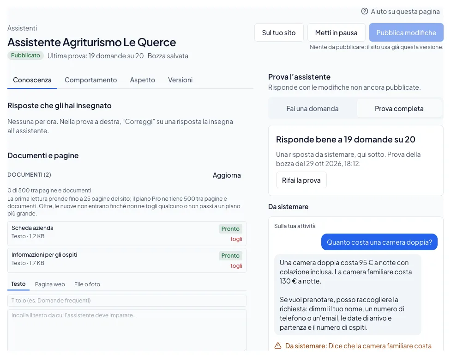Remove Scheda azienda with togli

[236, 239]
